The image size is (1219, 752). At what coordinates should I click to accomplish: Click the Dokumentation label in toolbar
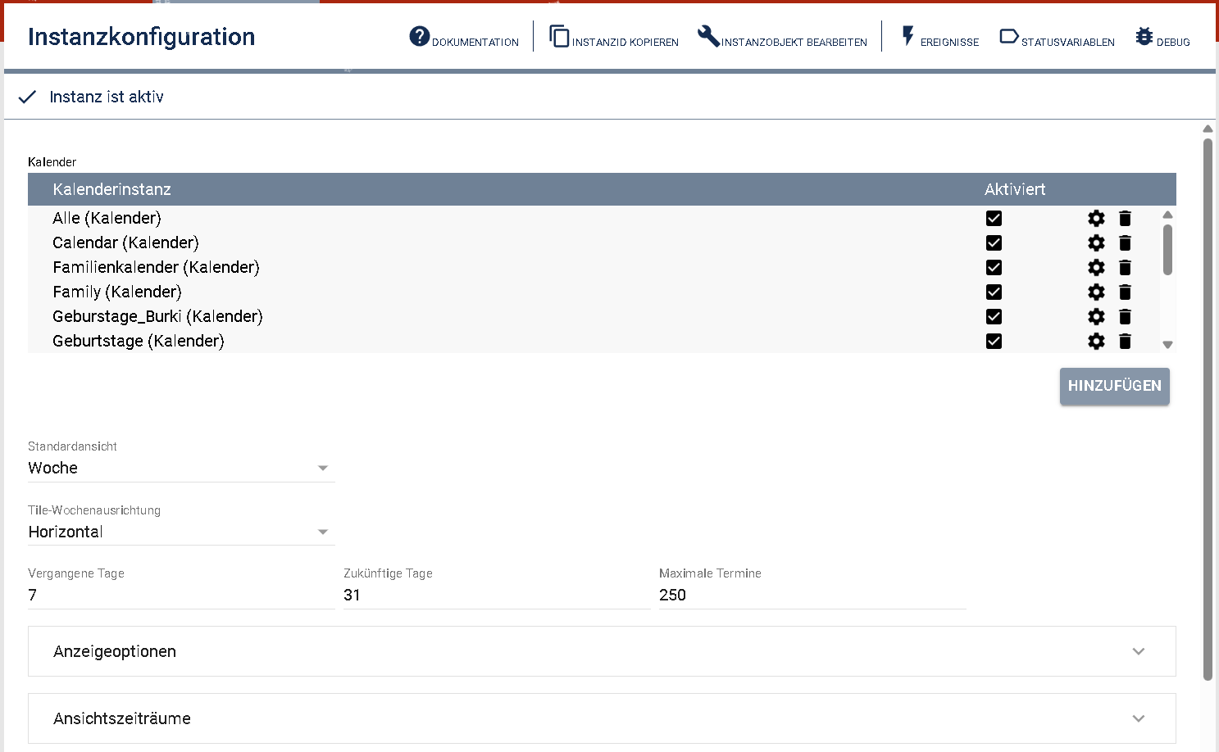coord(475,43)
